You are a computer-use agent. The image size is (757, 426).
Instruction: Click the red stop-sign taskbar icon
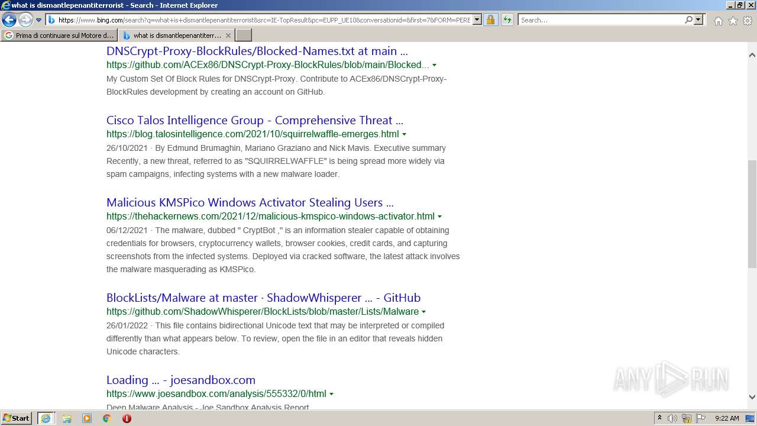[x=127, y=418]
